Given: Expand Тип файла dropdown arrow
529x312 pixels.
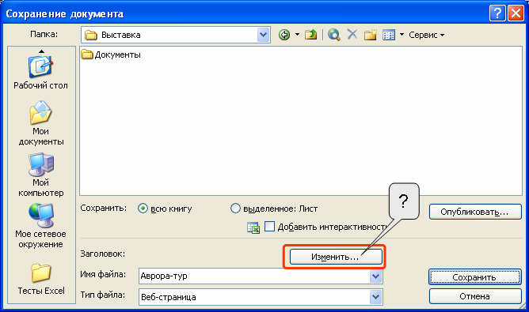Looking at the screenshot, I should [x=376, y=297].
